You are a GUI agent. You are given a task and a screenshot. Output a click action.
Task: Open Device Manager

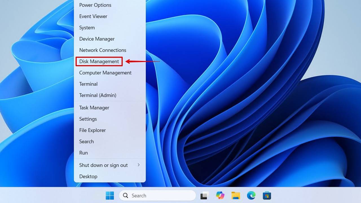click(97, 39)
